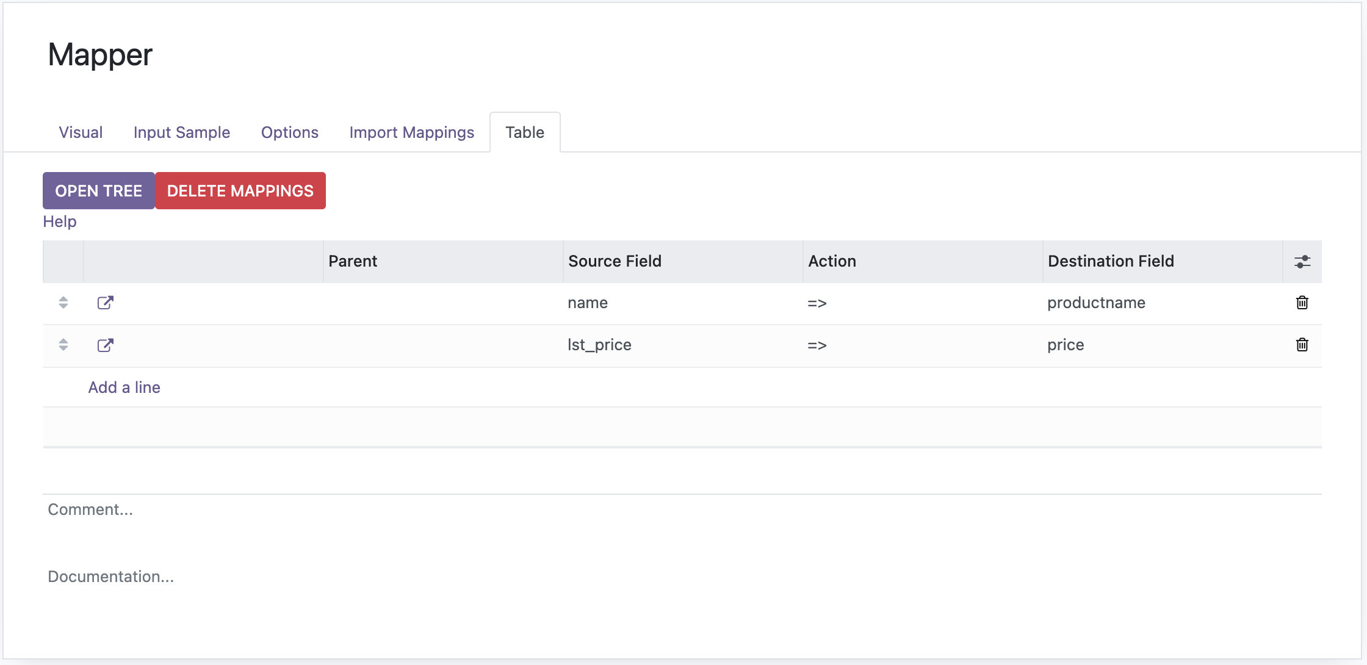Click the drag handle of the name row

pos(63,303)
